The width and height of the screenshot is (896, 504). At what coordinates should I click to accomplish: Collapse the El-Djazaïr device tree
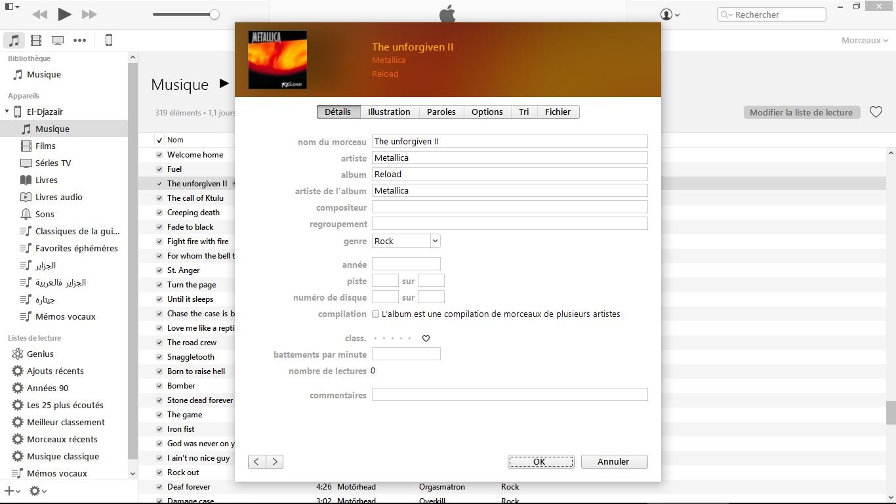pyautogui.click(x=7, y=112)
